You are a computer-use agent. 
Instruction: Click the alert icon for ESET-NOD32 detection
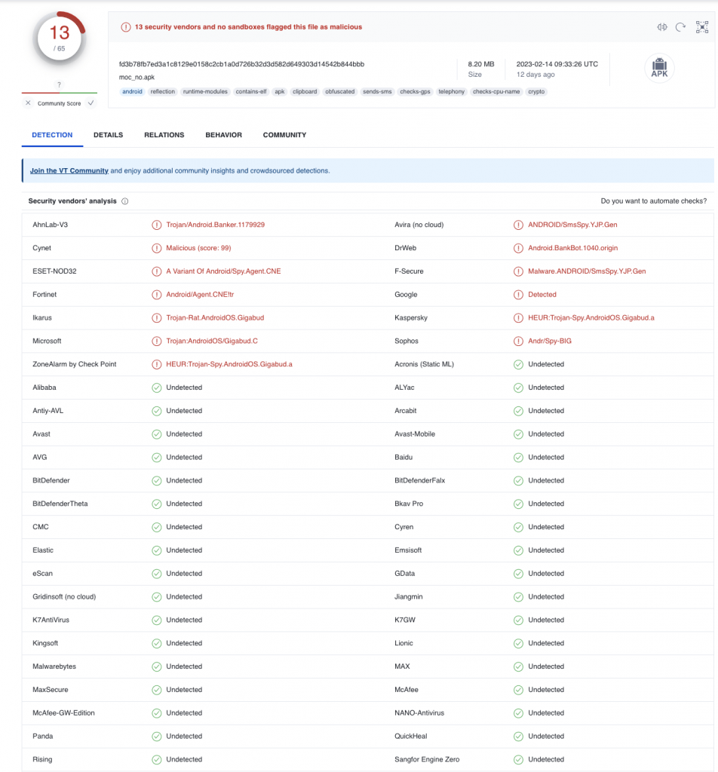click(x=157, y=271)
